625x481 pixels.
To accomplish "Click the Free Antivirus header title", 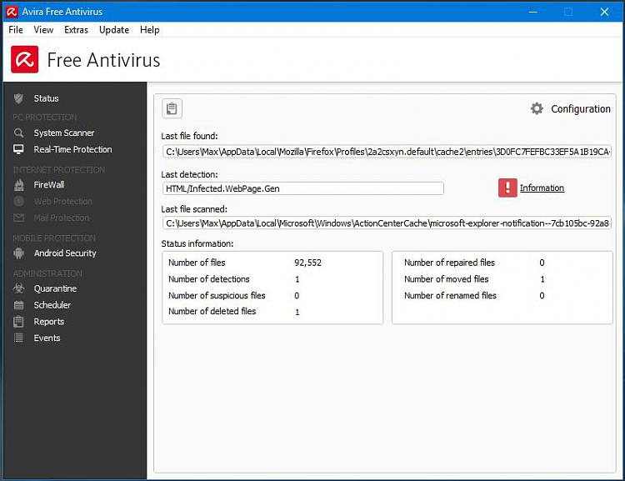I will click(103, 60).
